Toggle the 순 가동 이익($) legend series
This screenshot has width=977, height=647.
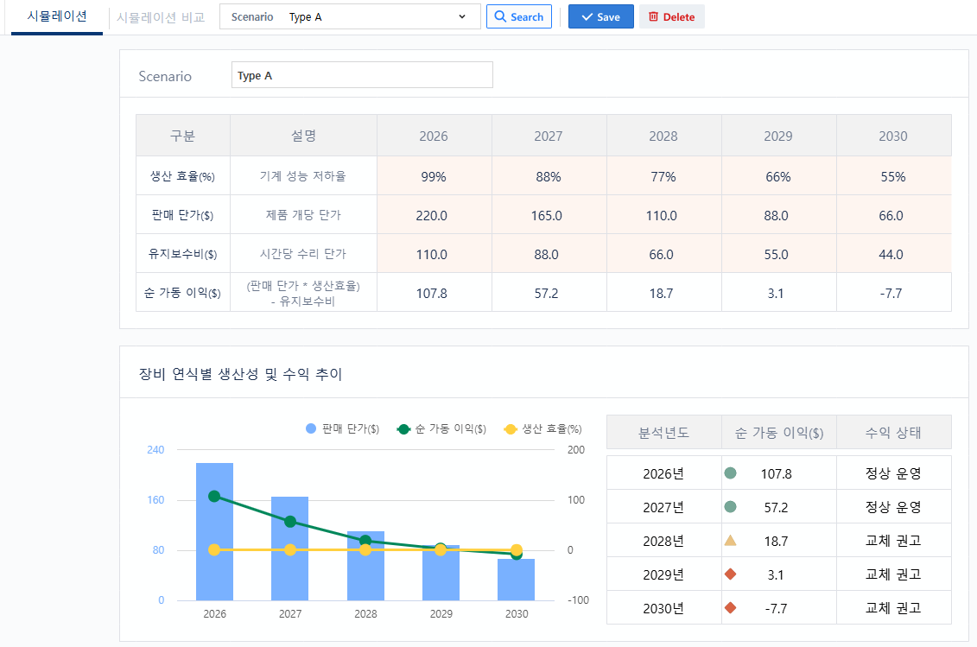[441, 428]
